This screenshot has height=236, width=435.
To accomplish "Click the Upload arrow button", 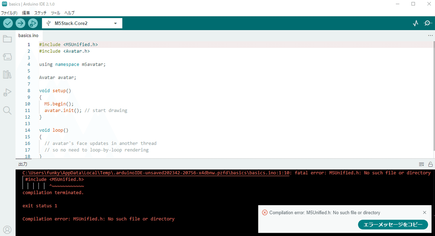I will [20, 23].
